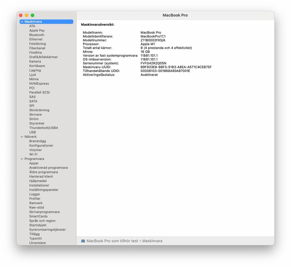Select FireWire entry
Image resolution: width=291 pixels, height=267 pixels.
[35, 53]
